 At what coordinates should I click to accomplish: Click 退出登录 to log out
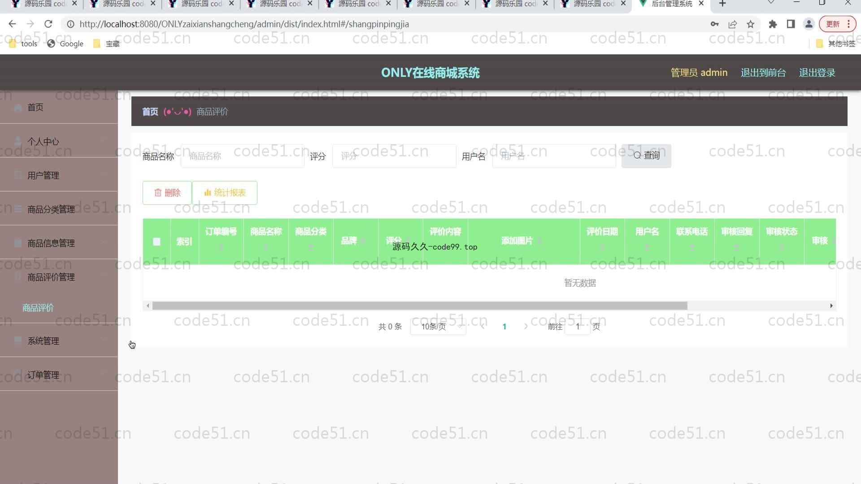(x=817, y=73)
